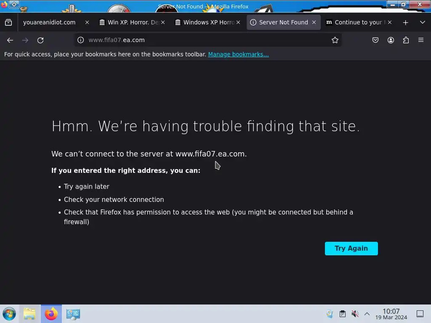The height and width of the screenshot is (323, 431).
Task: Open the clock showing 10:07
Action: pyautogui.click(x=391, y=314)
